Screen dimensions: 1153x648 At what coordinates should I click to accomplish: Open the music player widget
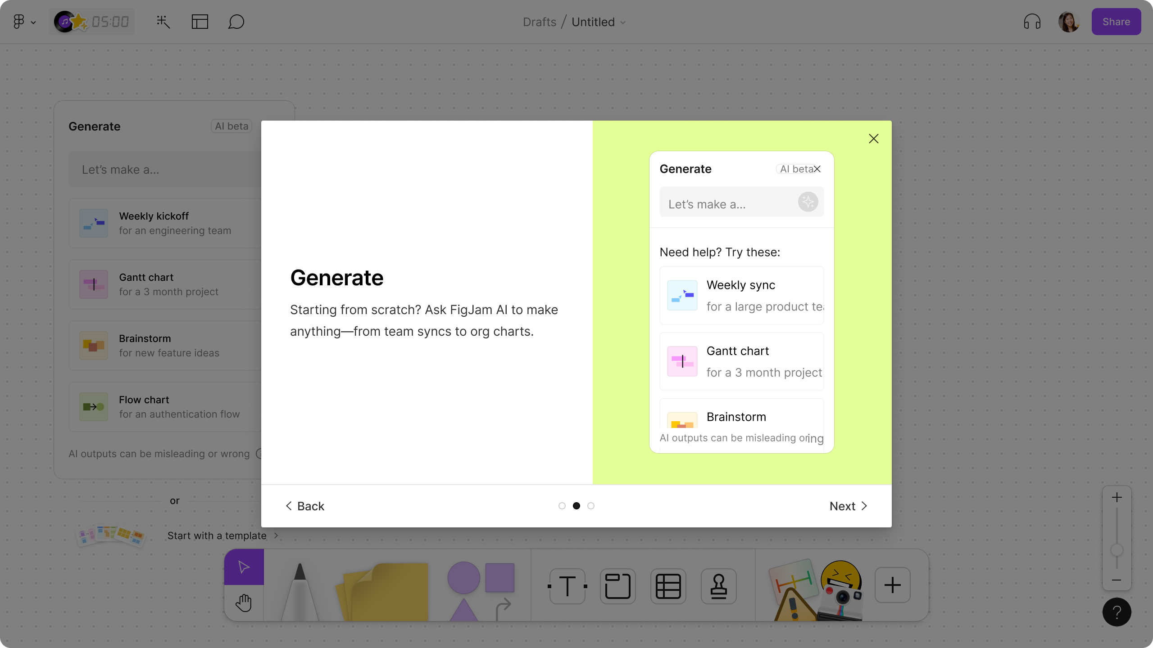[x=64, y=22]
